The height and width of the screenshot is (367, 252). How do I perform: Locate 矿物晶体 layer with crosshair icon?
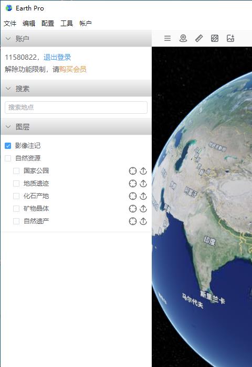pos(133,209)
